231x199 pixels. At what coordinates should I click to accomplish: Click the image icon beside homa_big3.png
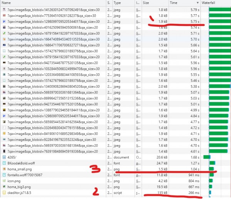3,186
